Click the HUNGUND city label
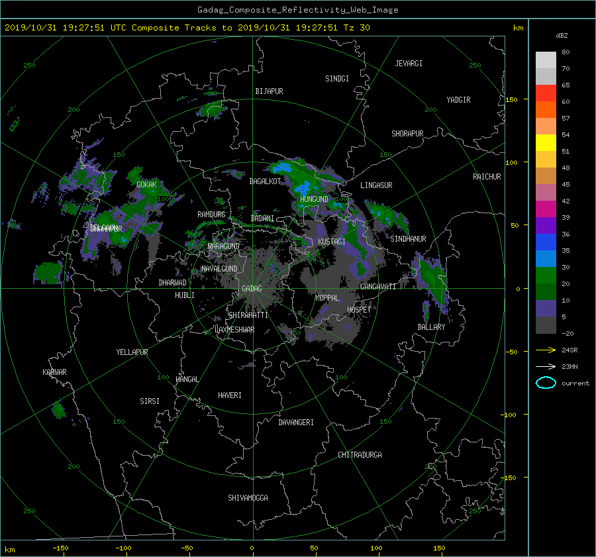The image size is (596, 557). pyautogui.click(x=314, y=199)
